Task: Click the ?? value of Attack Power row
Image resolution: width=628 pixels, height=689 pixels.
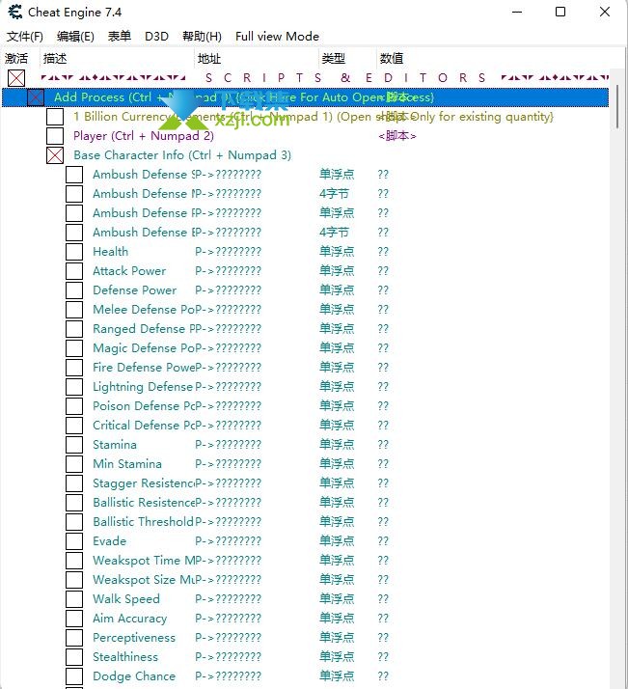Action: 383,271
